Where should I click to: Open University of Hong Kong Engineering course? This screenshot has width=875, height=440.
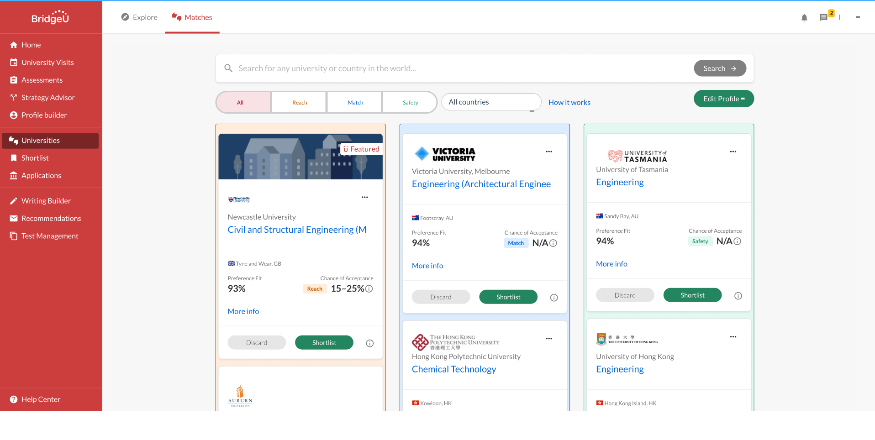(x=620, y=369)
